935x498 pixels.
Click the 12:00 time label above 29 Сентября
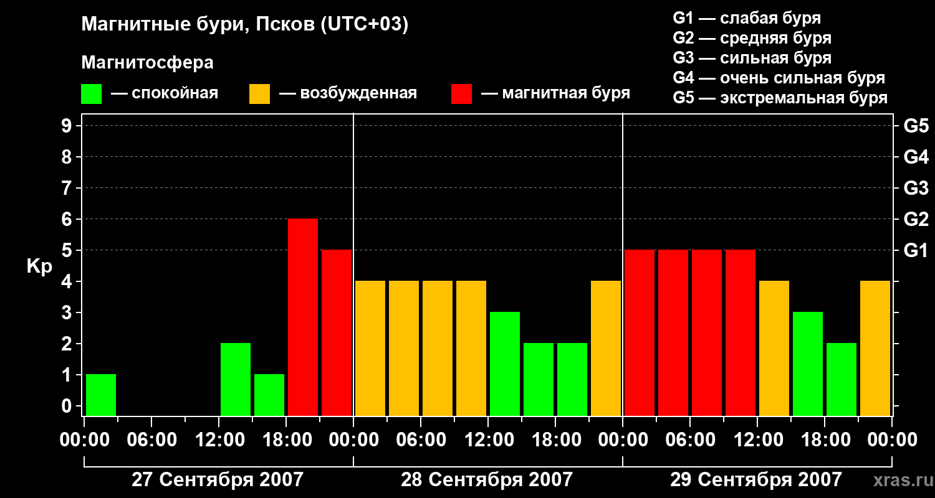click(x=757, y=440)
